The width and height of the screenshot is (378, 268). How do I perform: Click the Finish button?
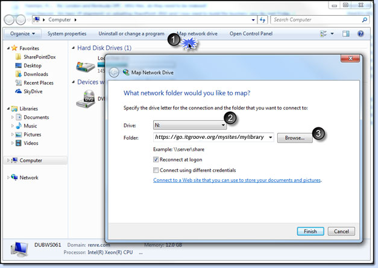tap(310, 231)
